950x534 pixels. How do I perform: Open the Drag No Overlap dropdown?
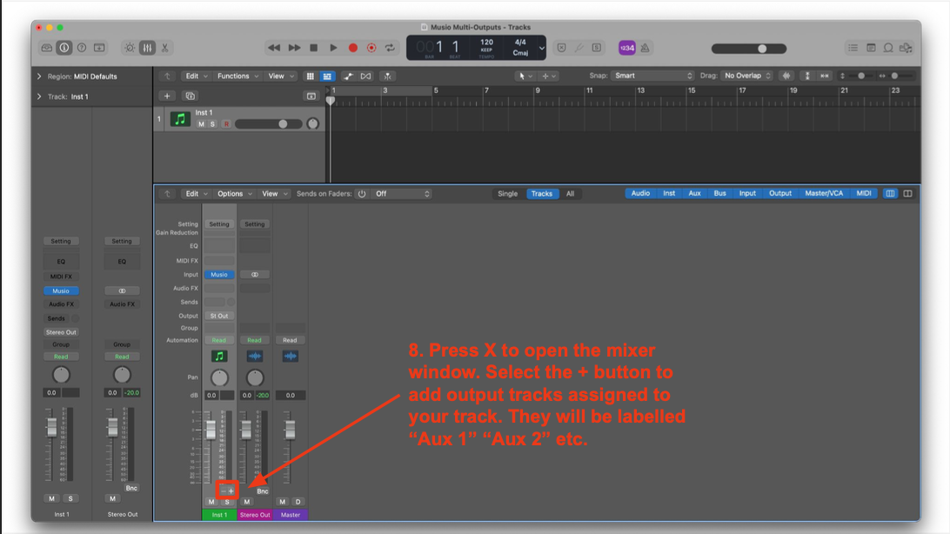point(746,76)
